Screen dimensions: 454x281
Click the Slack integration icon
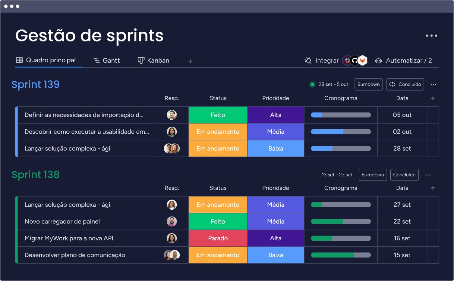coord(347,60)
